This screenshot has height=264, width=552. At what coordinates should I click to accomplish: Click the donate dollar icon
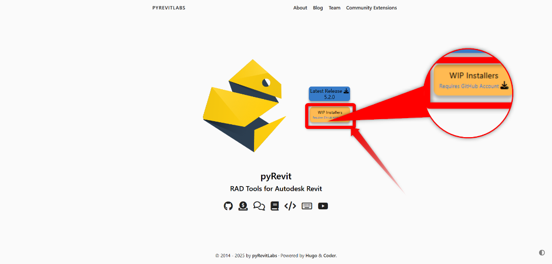pos(243,206)
